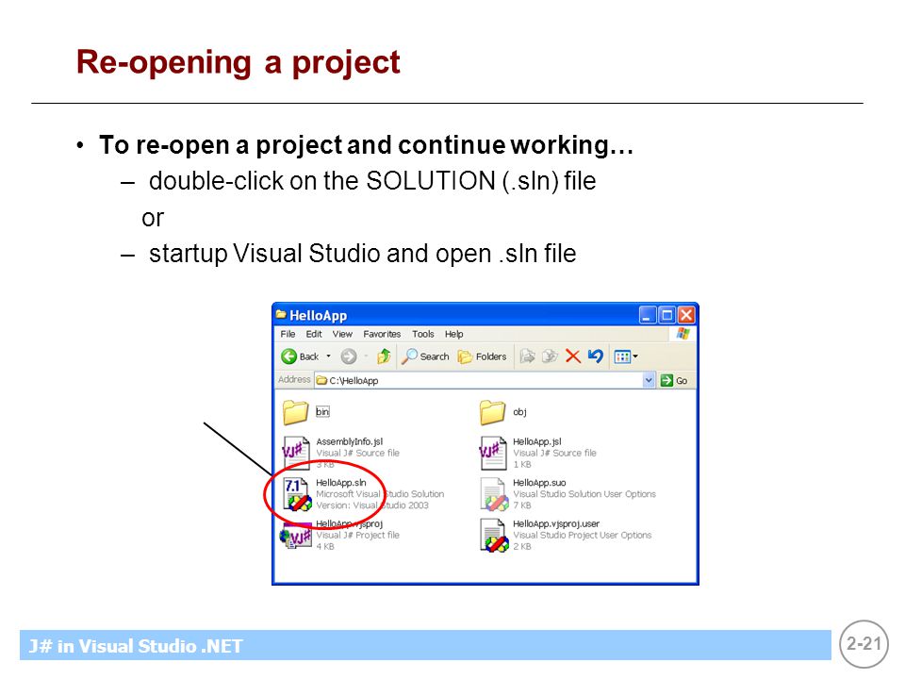The height and width of the screenshot is (679, 905).
Task: Click the HelloApp.jsl file name
Action: point(536,441)
